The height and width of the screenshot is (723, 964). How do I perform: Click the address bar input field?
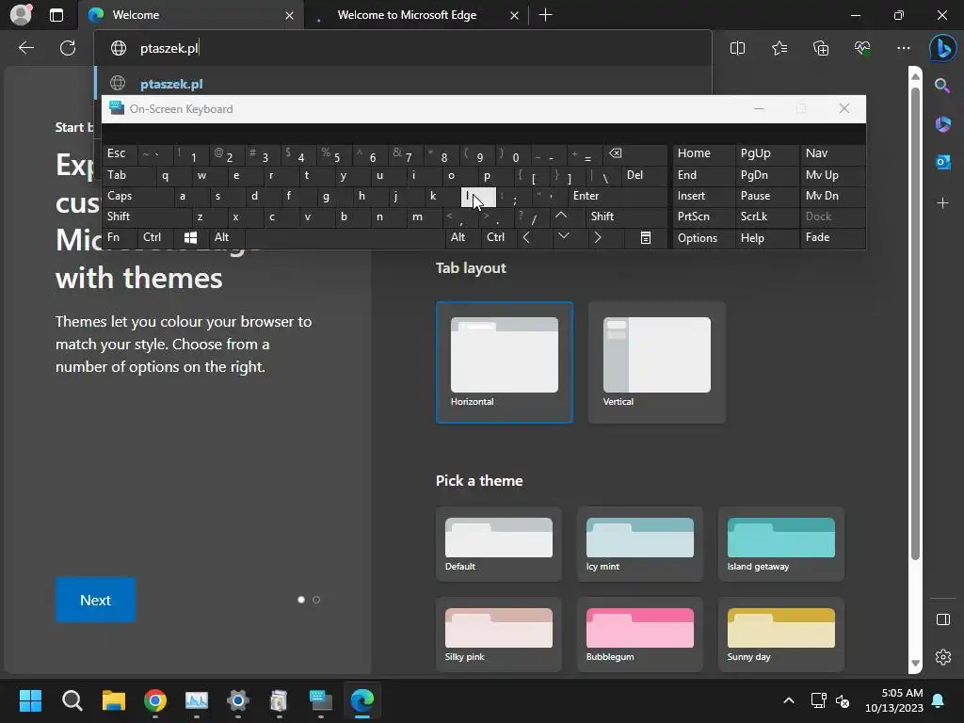403,48
